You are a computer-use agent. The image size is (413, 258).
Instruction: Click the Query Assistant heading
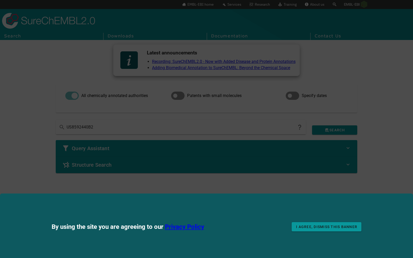point(91,148)
